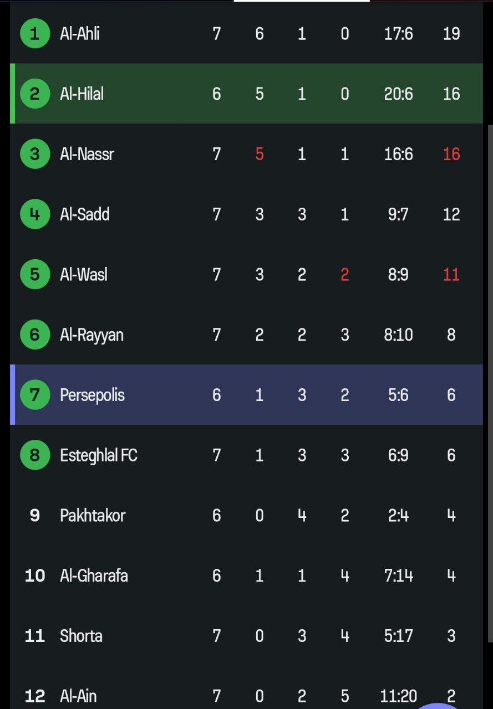The height and width of the screenshot is (709, 493).
Task: Open the Al-Ahli team page
Action: tap(80, 34)
